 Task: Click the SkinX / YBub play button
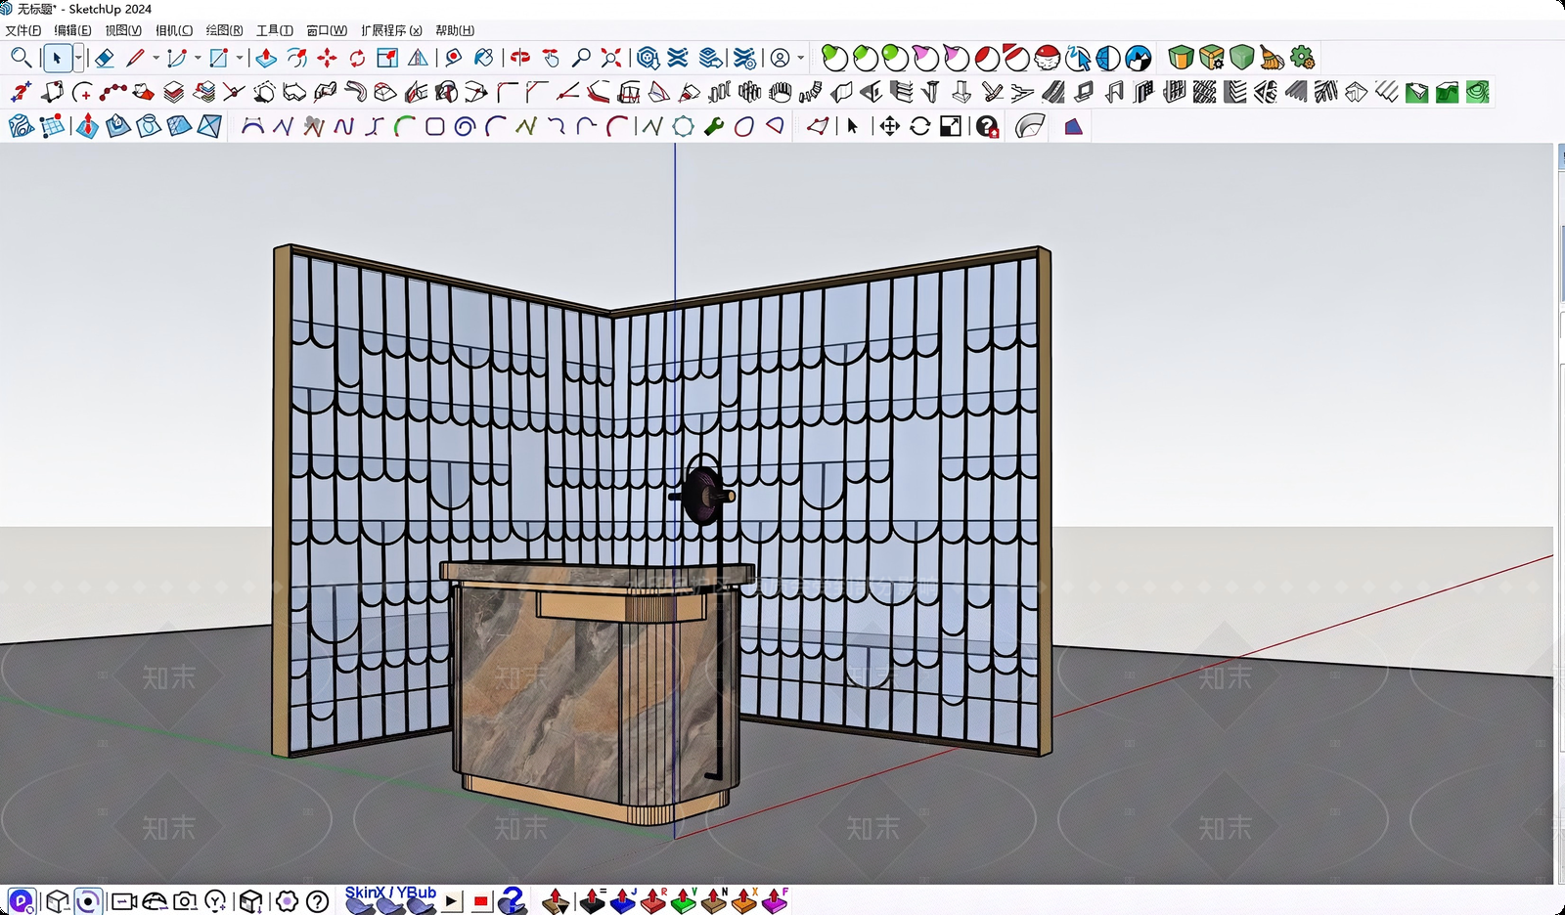point(452,901)
